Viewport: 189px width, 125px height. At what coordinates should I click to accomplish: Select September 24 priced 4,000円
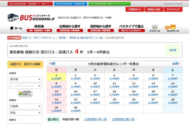tap(95, 101)
